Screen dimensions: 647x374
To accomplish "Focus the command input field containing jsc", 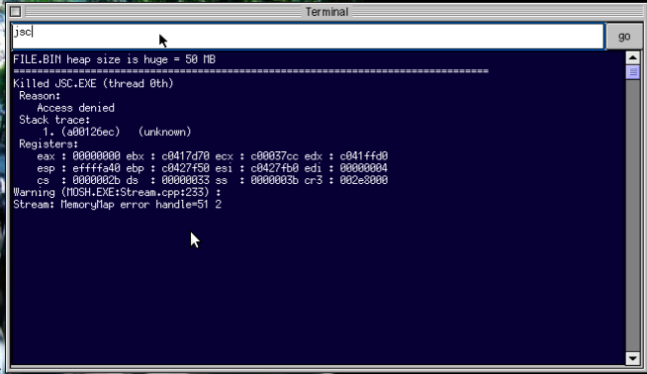I will pyautogui.click(x=308, y=37).
